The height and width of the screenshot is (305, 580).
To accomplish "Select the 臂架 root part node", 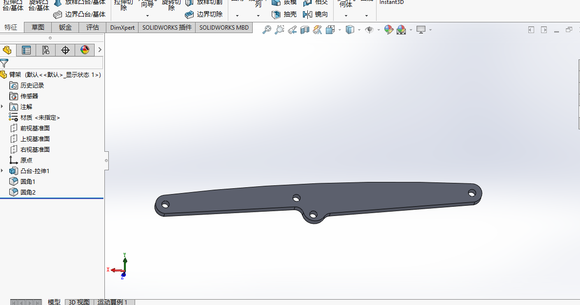I will click(x=51, y=75).
